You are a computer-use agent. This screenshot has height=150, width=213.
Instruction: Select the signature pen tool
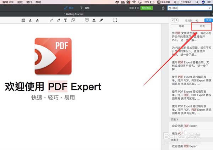coord(101,20)
